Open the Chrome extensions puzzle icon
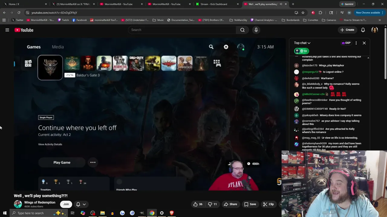 320,13
